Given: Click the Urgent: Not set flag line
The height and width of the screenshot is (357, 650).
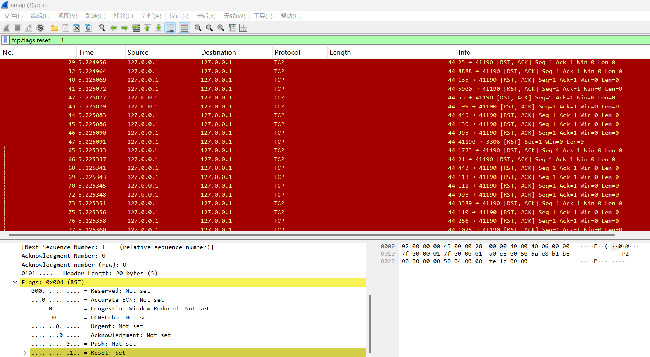Looking at the screenshot, I should click(x=87, y=326).
